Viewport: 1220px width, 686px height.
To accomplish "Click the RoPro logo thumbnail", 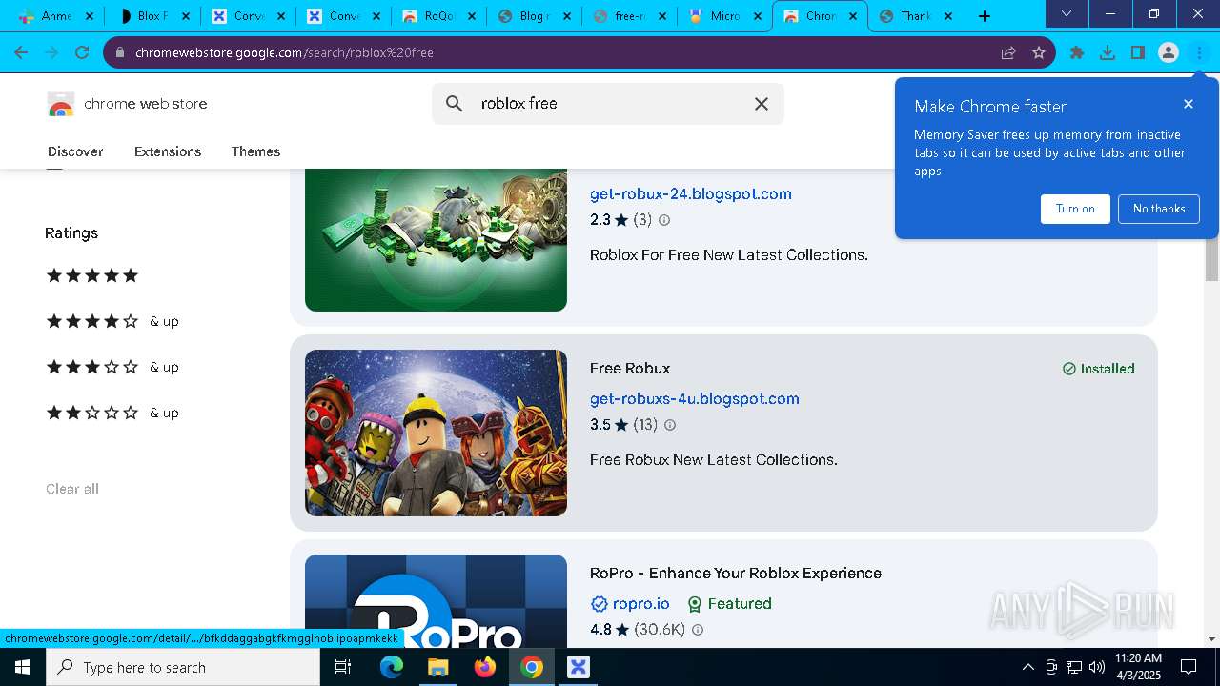I will [436, 601].
